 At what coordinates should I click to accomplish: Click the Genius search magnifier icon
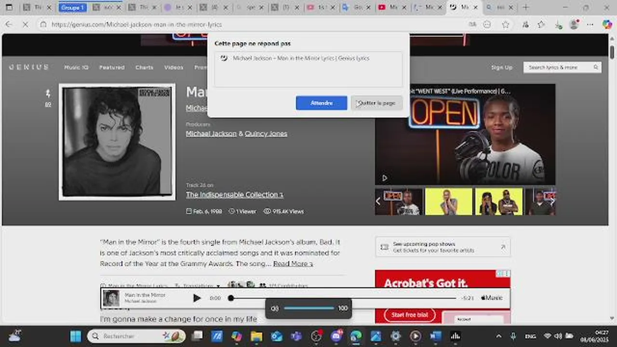596,67
